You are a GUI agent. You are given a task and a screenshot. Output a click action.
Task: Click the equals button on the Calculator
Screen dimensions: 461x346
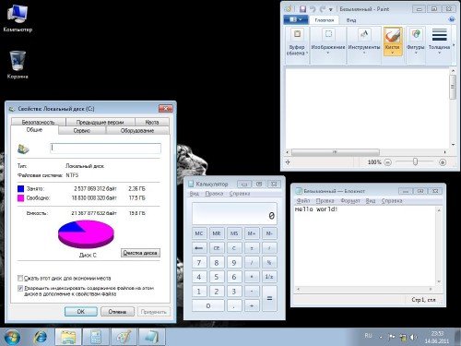(x=269, y=298)
